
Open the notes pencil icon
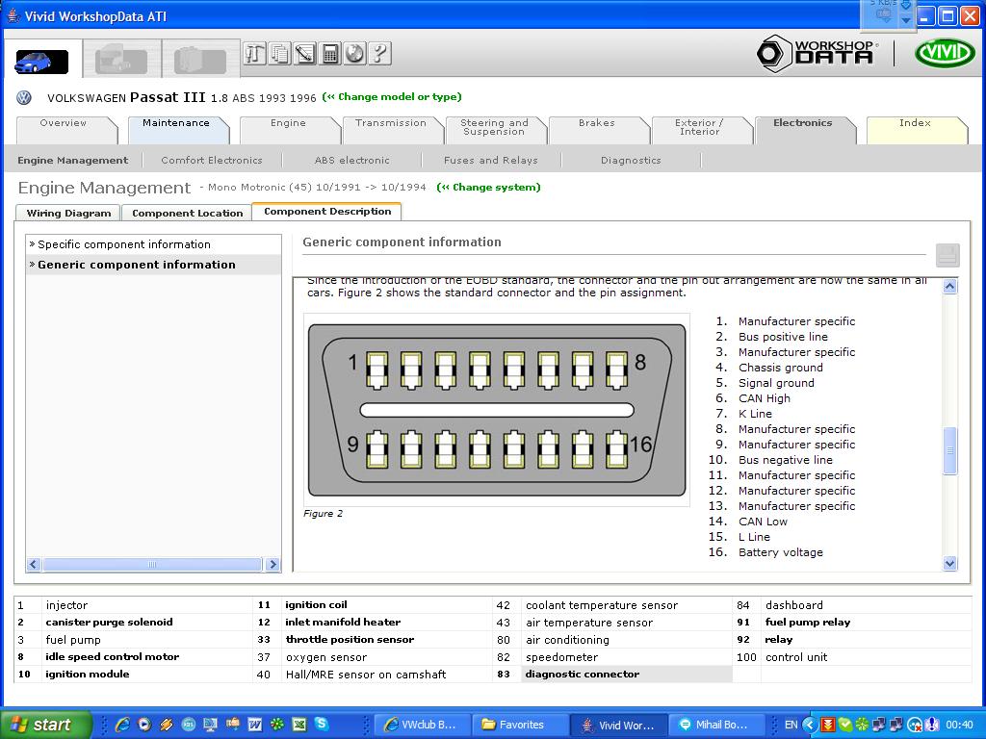point(305,53)
